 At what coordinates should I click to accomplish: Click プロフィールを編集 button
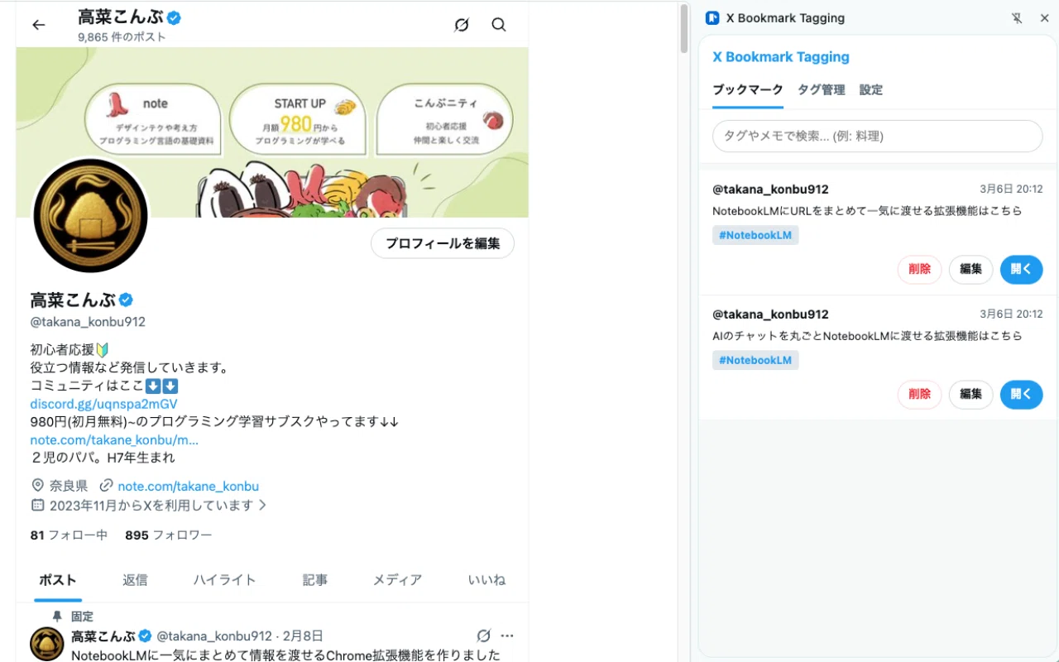point(443,243)
